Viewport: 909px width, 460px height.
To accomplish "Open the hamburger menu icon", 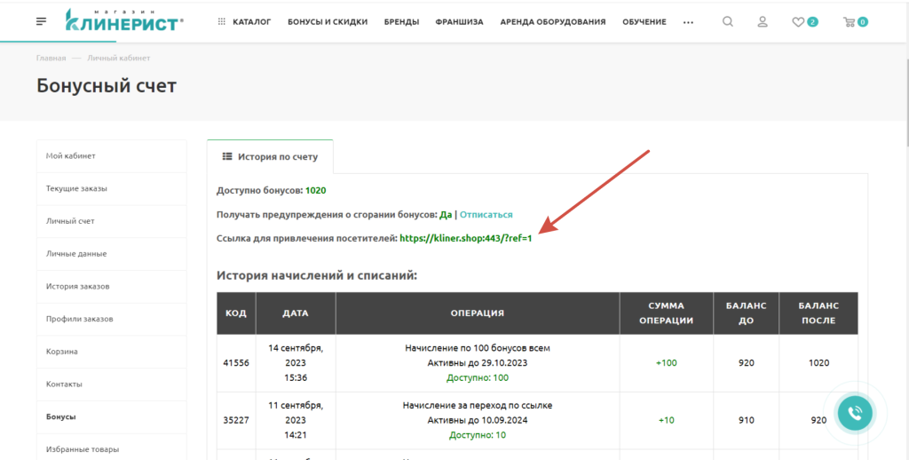I will 41,21.
